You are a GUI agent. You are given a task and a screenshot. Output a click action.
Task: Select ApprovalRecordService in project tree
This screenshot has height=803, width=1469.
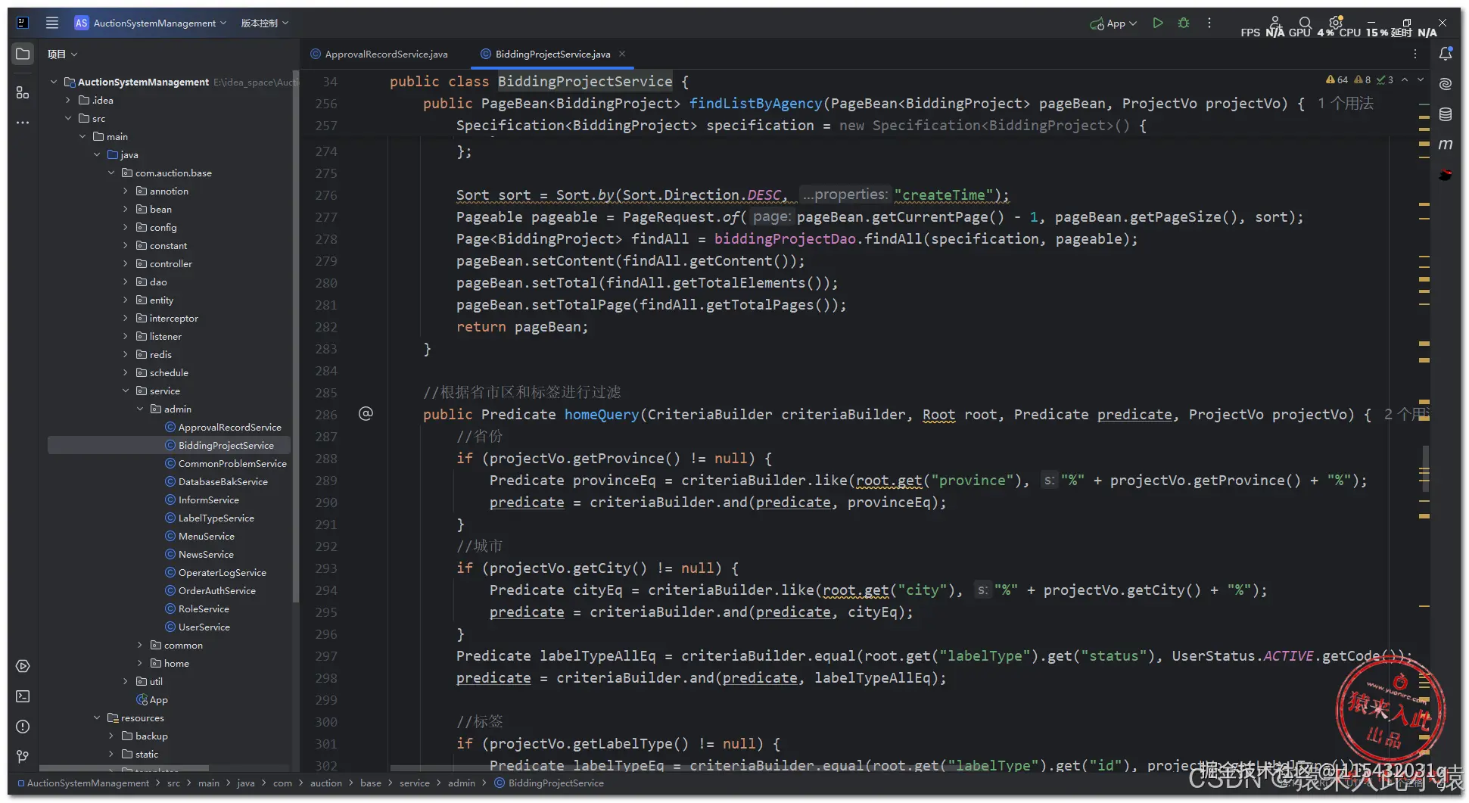229,427
